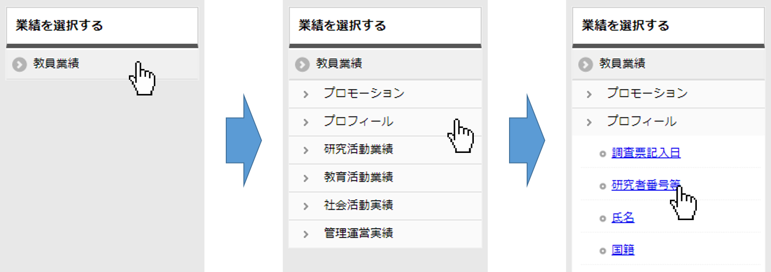Image resolution: width=771 pixels, height=272 pixels.
Task: Expand 管理運営実績 using its chevron arrow
Action: [x=306, y=234]
